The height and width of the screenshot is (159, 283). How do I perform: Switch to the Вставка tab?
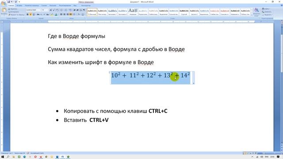click(x=19, y=5)
